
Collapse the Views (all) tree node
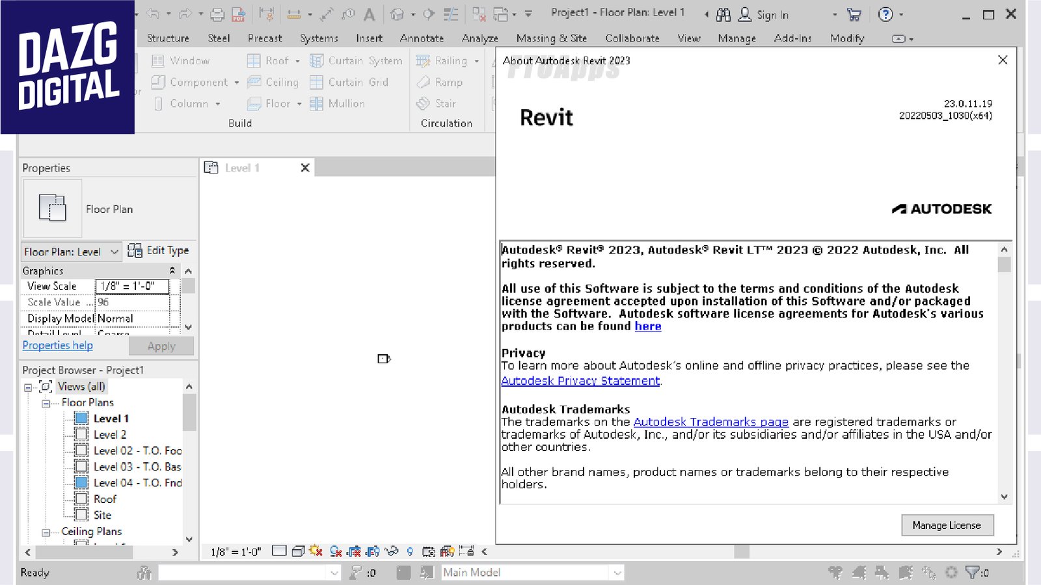28,387
